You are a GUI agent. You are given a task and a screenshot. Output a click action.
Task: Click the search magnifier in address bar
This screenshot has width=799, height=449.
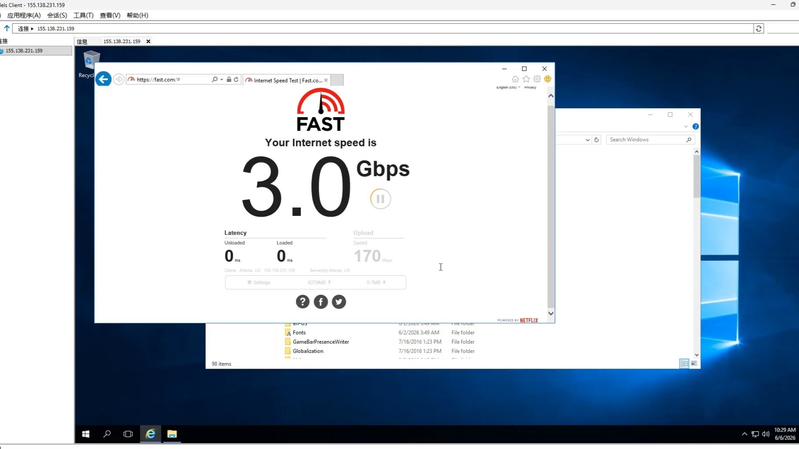[215, 79]
